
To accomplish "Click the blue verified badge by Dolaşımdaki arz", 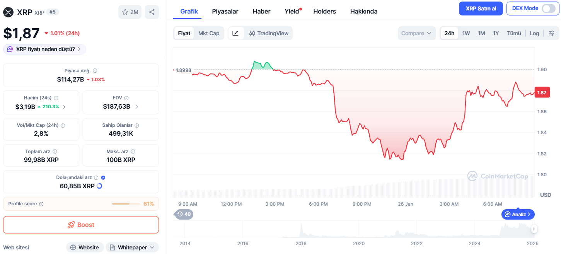I will click(x=103, y=178).
